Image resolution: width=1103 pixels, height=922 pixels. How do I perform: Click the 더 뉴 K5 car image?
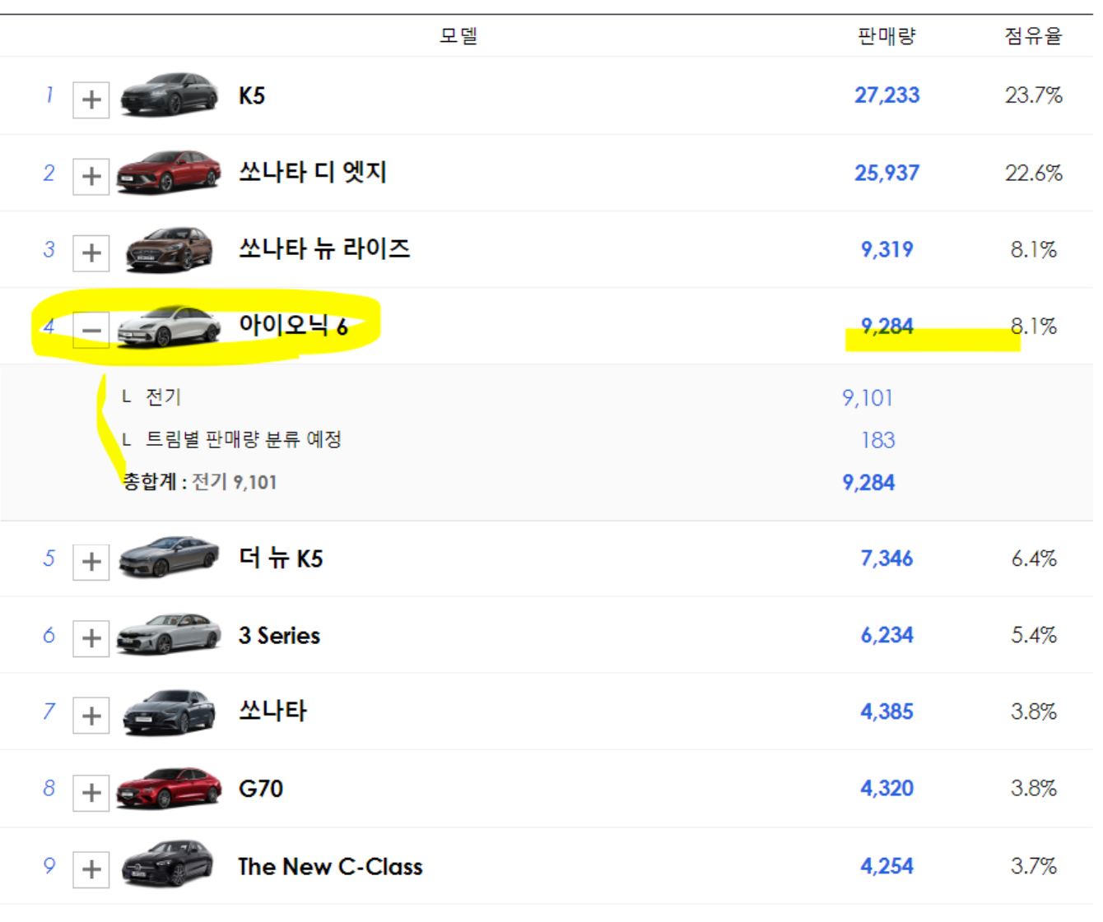coord(170,556)
